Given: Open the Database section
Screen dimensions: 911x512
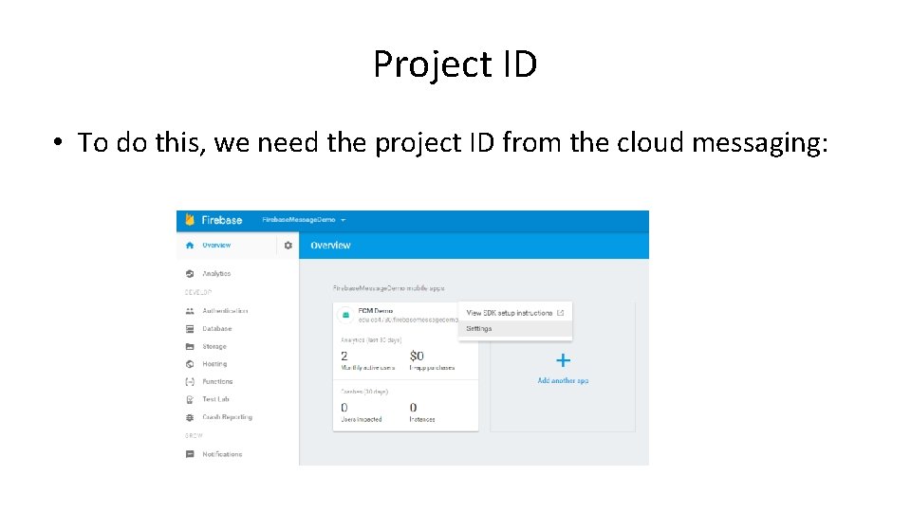Looking at the screenshot, I should pyautogui.click(x=216, y=329).
